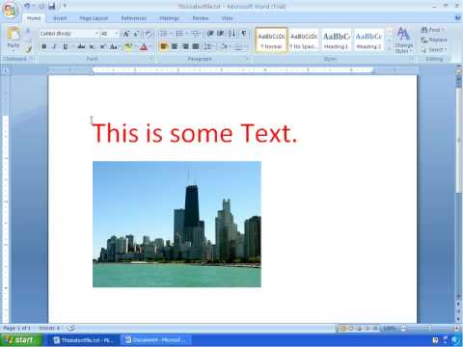Apply strikethrough formatting

click(x=81, y=47)
